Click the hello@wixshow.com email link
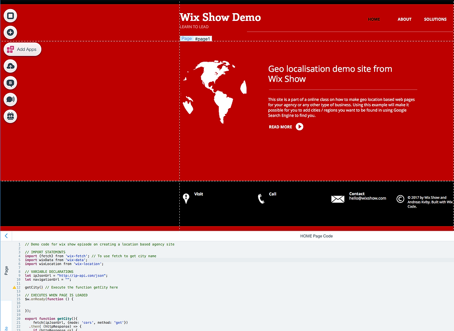 [367, 198]
